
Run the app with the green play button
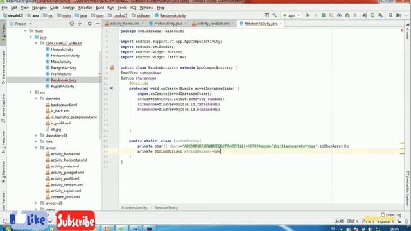[x=308, y=15]
